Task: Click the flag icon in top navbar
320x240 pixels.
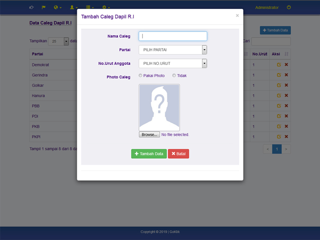Action: pos(43,7)
